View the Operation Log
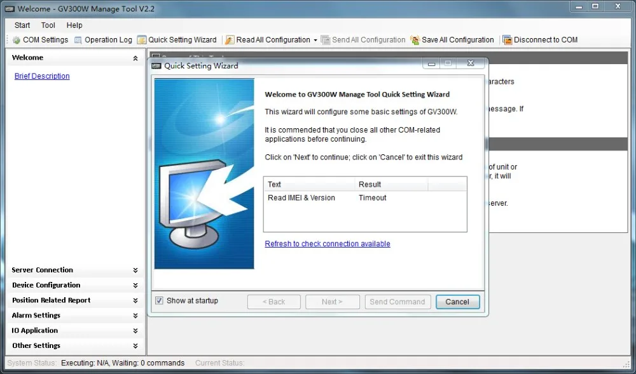The height and width of the screenshot is (374, 636). tap(103, 39)
